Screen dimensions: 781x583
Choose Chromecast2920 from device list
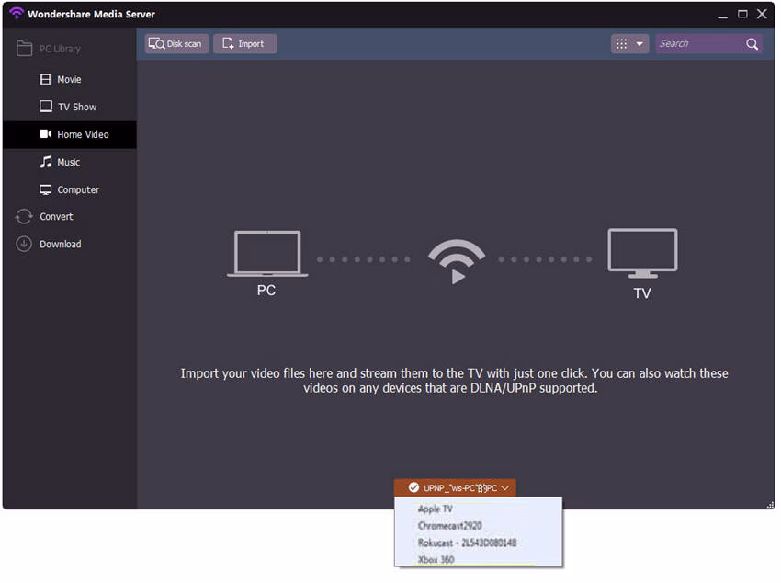(x=450, y=526)
